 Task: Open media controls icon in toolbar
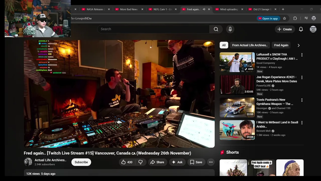306,18
